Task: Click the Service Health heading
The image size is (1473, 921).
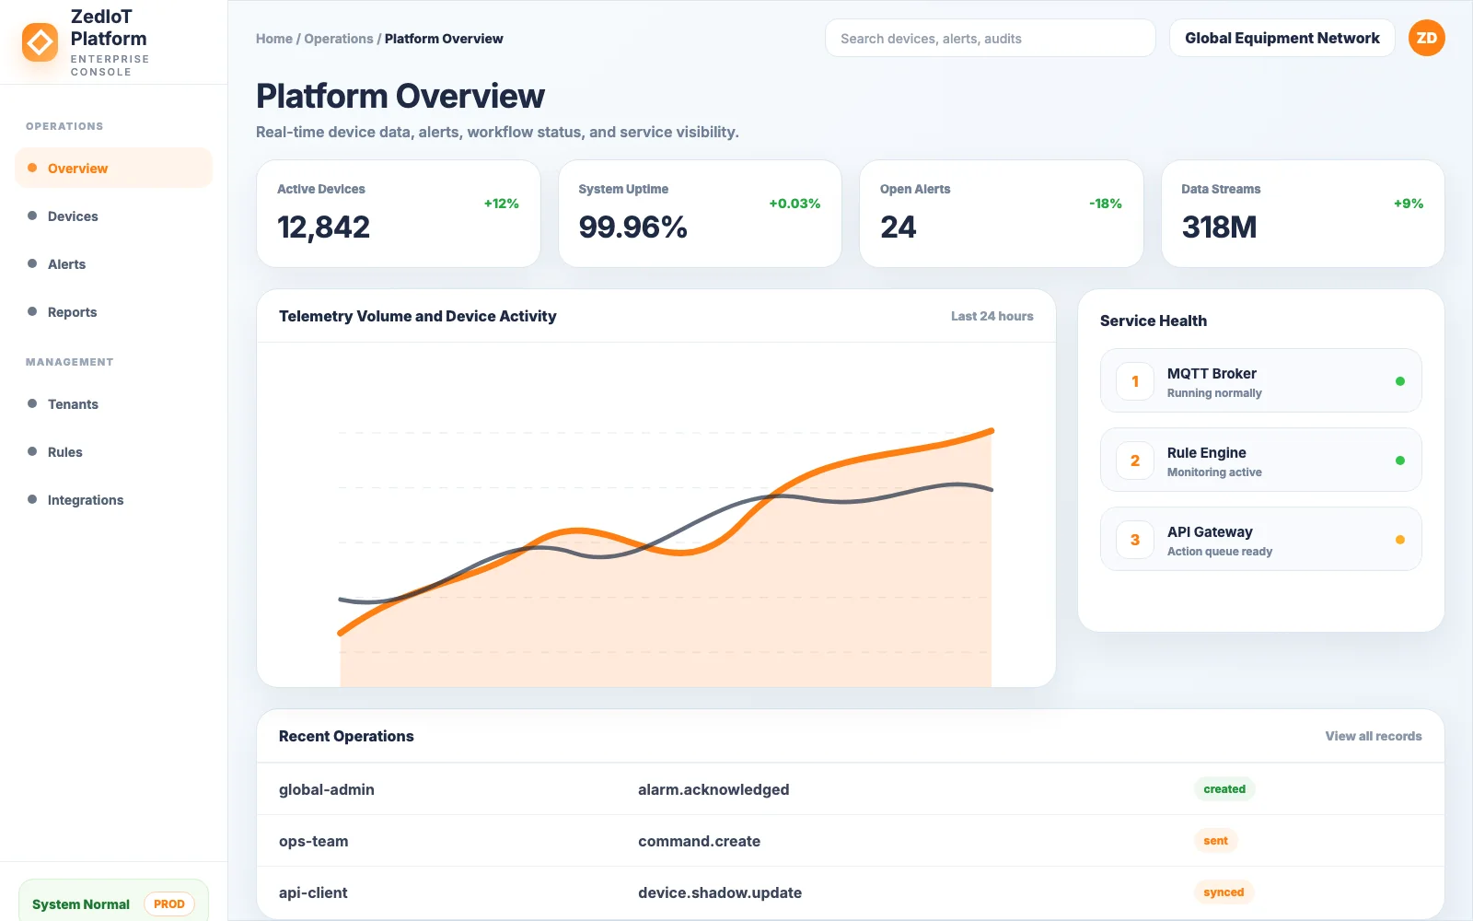Action: [1153, 321]
